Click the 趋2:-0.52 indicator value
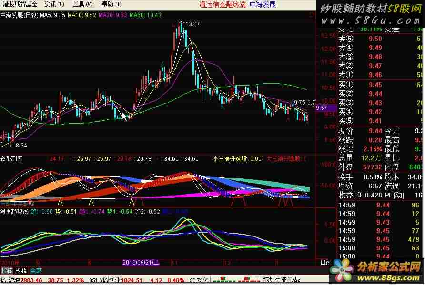Image resolution: width=425 pixels, height=285 pixels. point(147,212)
